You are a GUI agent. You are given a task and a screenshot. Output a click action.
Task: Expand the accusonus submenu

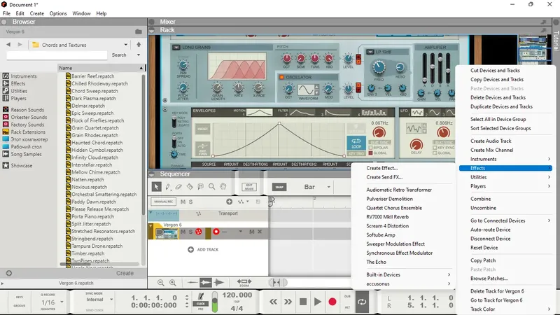point(408,283)
